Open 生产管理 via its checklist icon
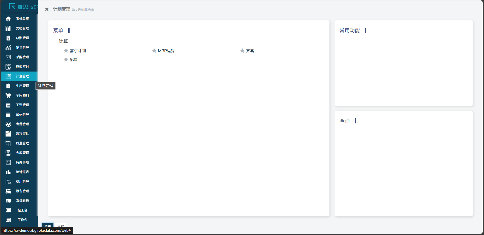Image resolution: width=484 pixels, height=235 pixels. click(x=8, y=86)
